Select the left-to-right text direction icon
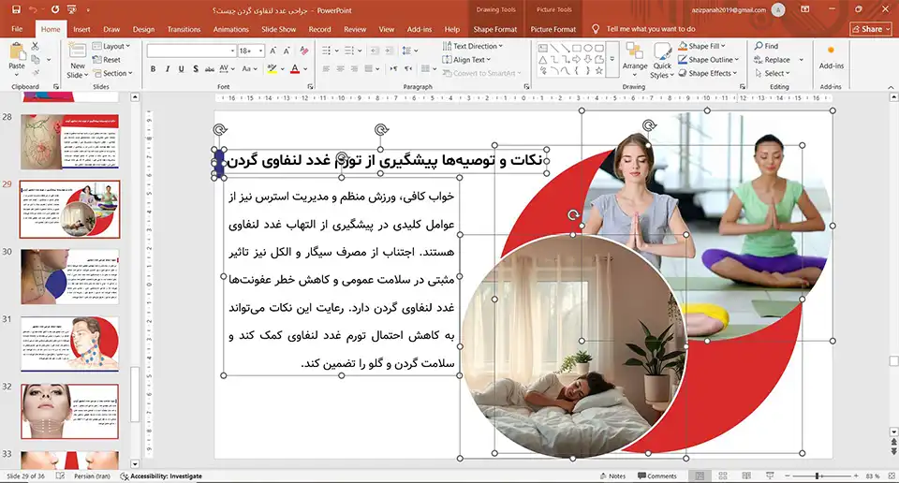 393,68
